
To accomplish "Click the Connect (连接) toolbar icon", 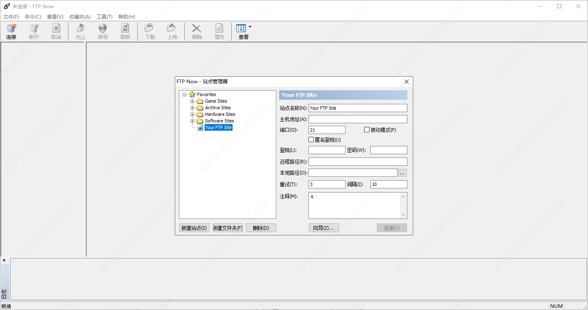I will pyautogui.click(x=12, y=28).
